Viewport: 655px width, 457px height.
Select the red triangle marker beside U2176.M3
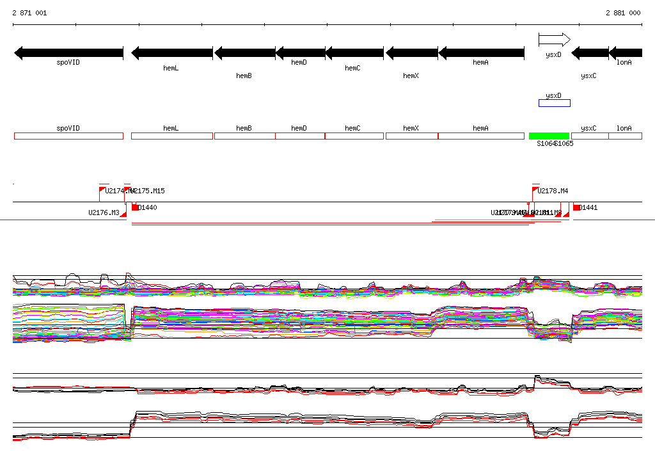click(123, 214)
